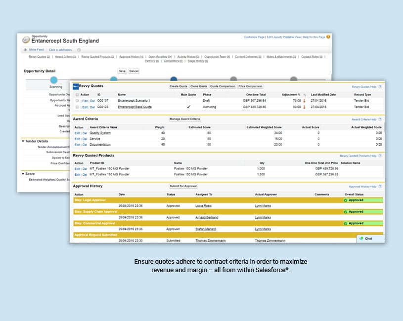403x321 pixels.
Task: Open Price Comparison
Action: (x=250, y=86)
